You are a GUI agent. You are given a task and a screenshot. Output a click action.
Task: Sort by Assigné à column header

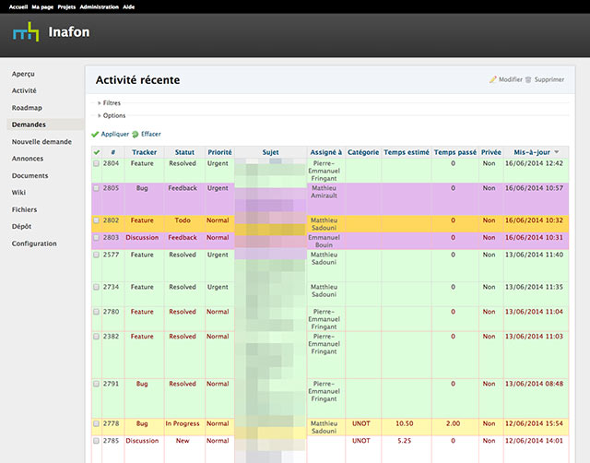coord(325,152)
